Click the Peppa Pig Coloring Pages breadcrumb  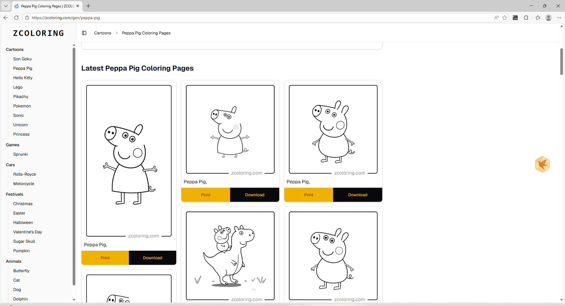(146, 33)
